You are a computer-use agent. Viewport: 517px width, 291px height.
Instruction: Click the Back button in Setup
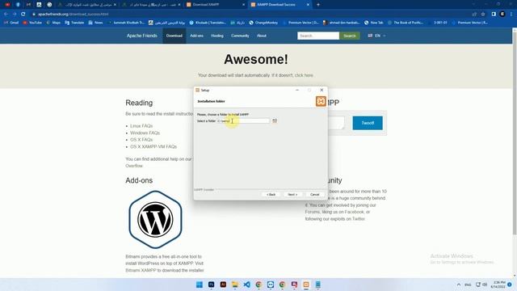[x=271, y=194]
